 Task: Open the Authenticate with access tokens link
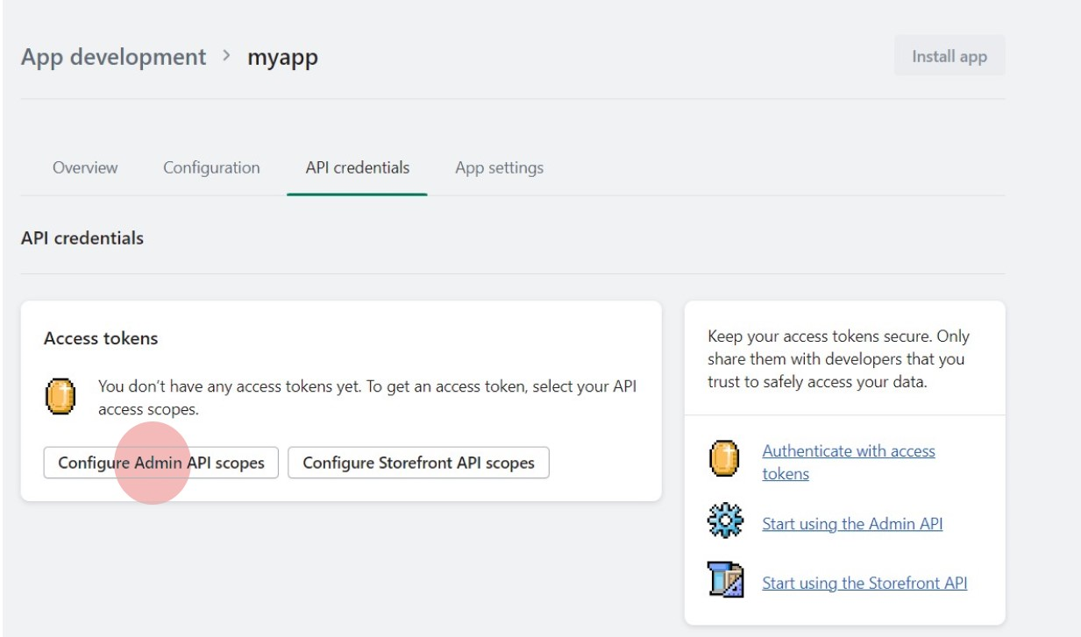849,462
